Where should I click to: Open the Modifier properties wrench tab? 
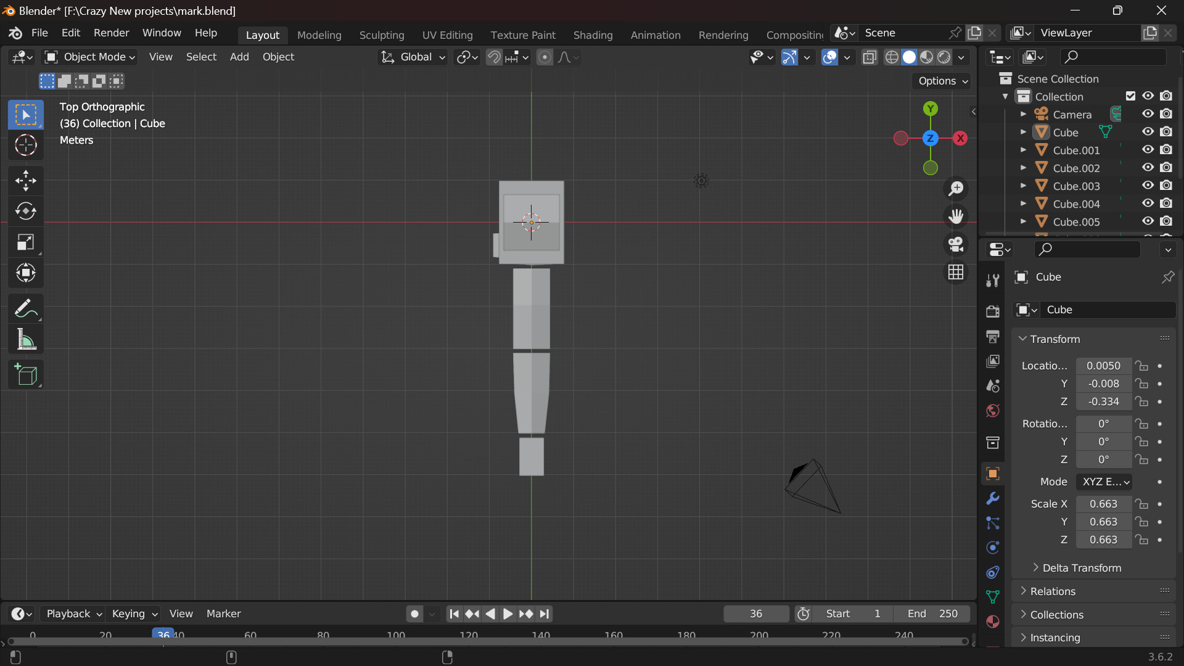click(993, 498)
